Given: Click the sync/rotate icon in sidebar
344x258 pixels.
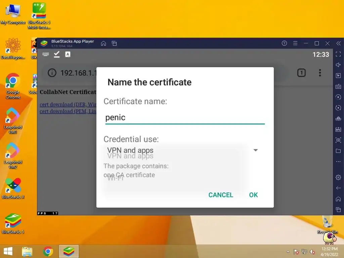Looking at the screenshot, I should [338, 108].
